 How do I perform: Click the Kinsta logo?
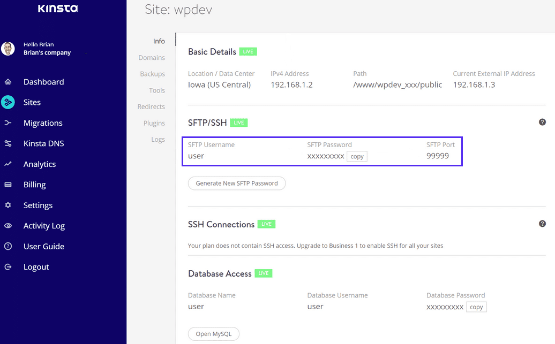tap(57, 9)
